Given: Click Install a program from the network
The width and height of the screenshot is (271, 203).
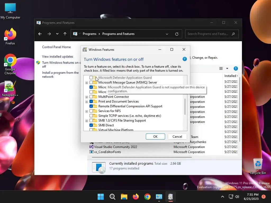Looking at the screenshot, I should [60, 75].
